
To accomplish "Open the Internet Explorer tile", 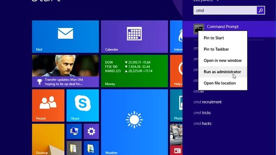I will 176,37.
